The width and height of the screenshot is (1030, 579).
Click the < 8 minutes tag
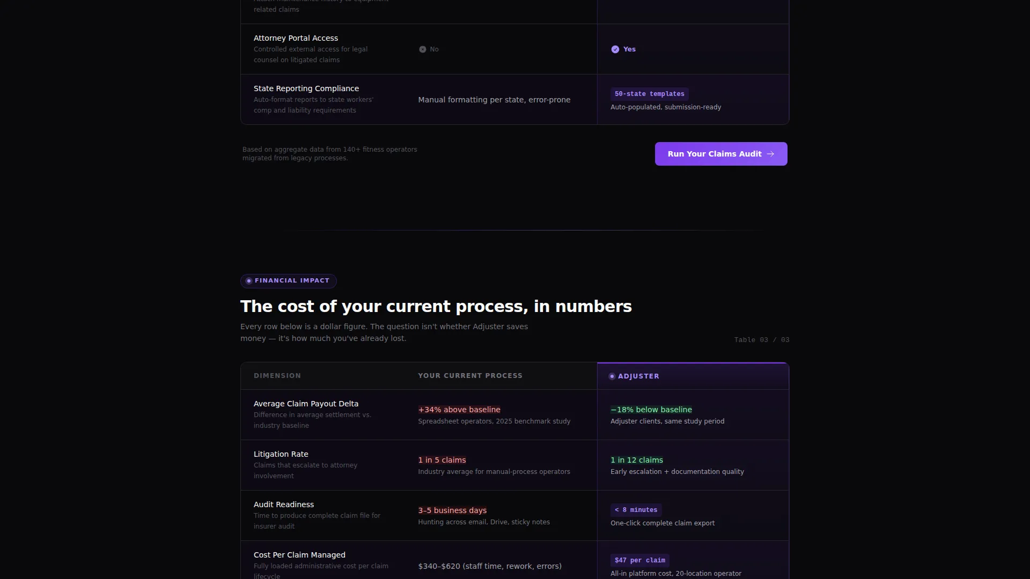636,510
